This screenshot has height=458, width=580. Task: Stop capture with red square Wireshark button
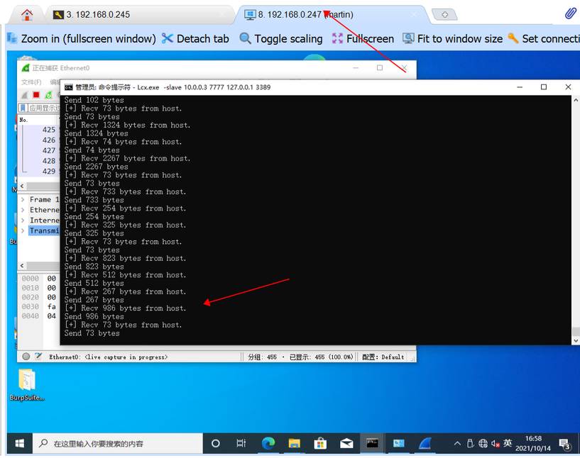(36, 95)
